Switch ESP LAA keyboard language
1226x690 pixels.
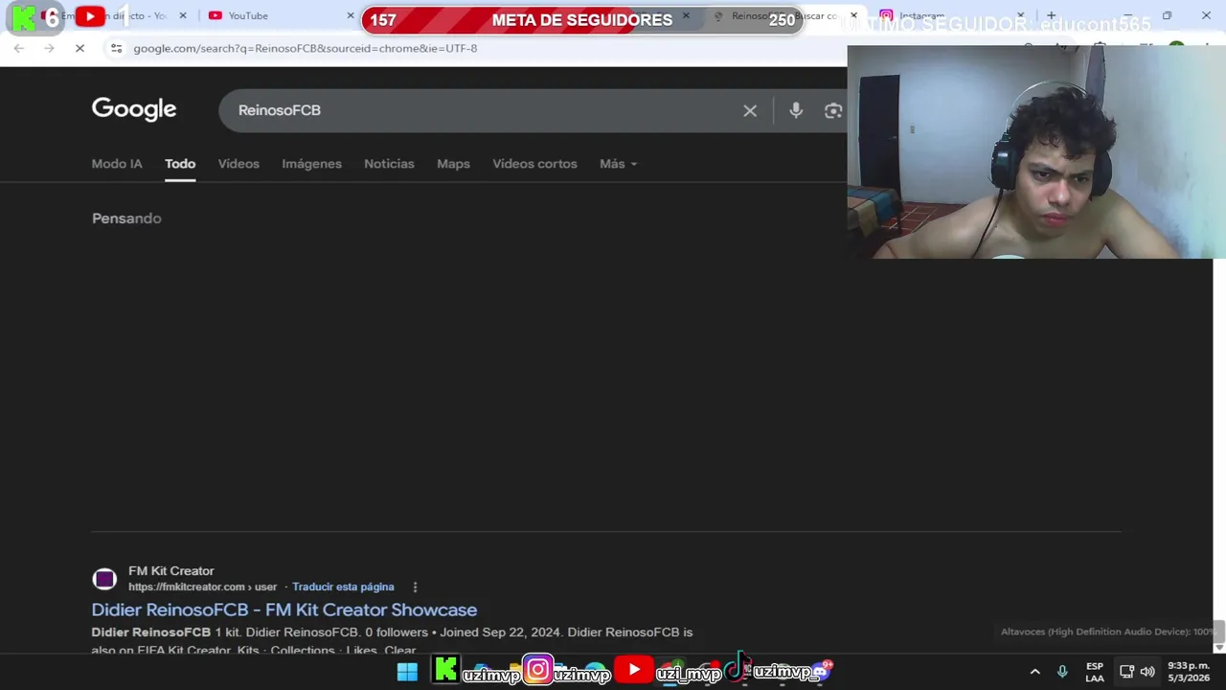tap(1095, 672)
